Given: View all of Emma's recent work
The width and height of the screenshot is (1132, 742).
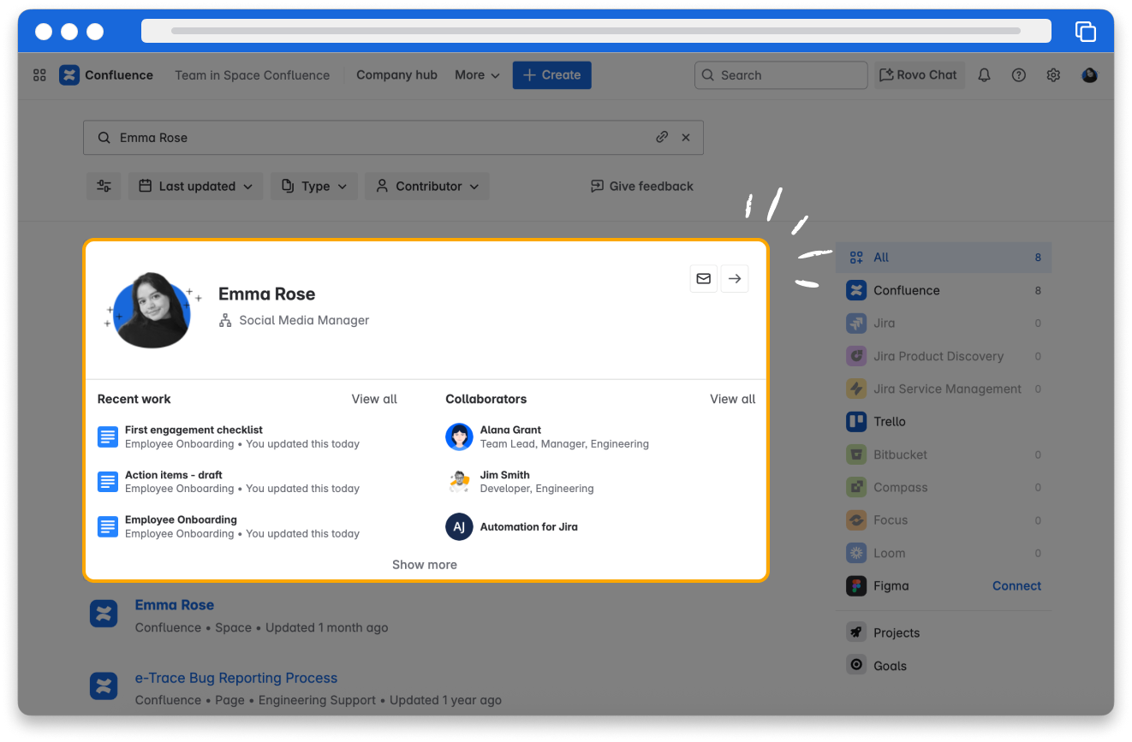Looking at the screenshot, I should tap(374, 399).
